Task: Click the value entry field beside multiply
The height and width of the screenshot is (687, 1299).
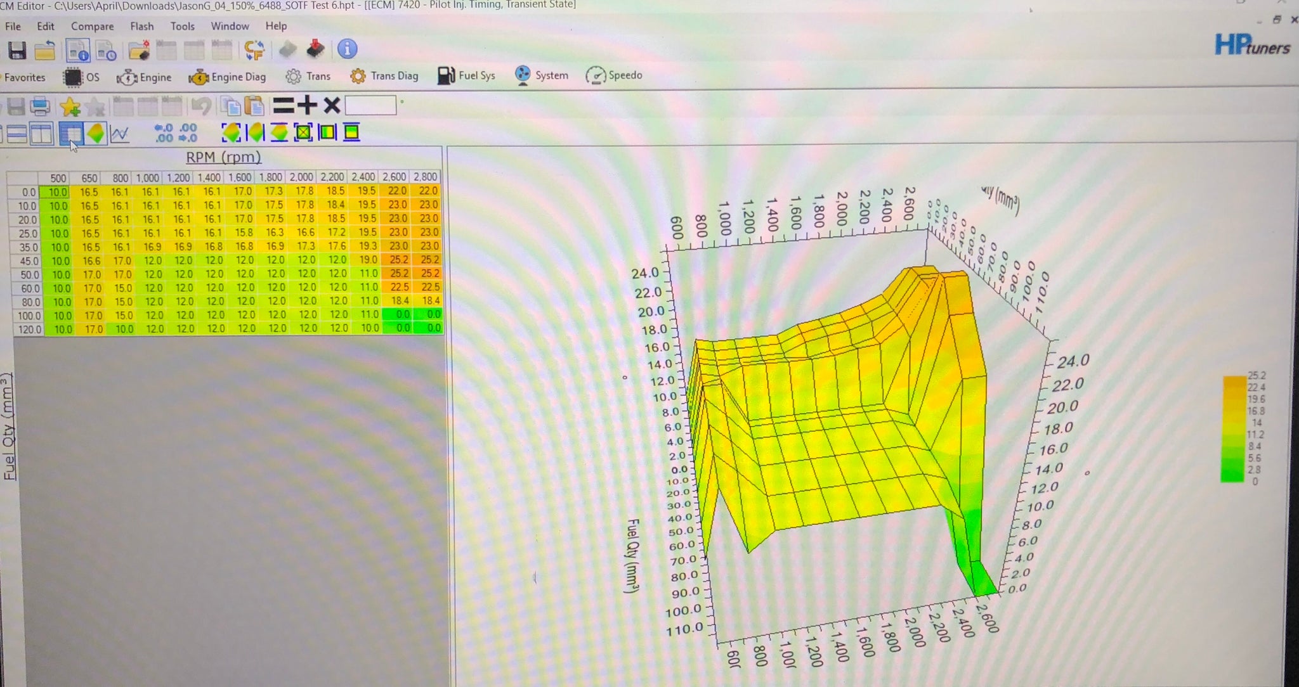Action: coord(370,105)
